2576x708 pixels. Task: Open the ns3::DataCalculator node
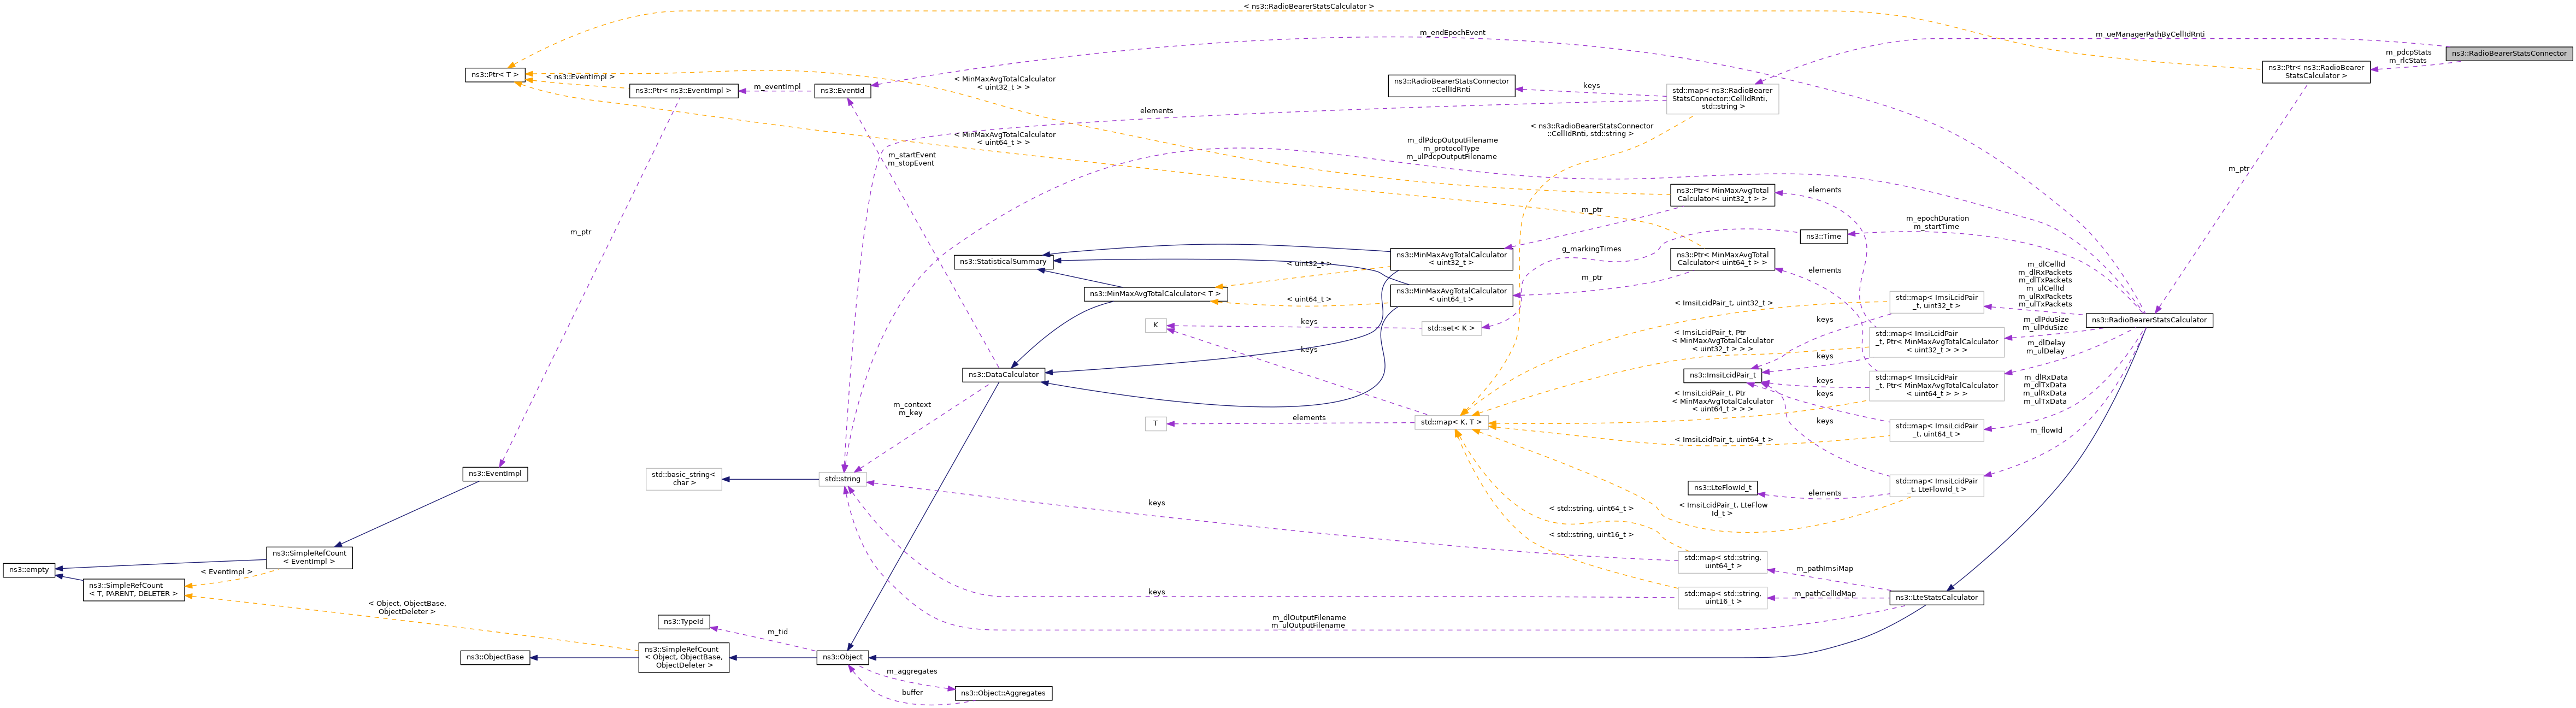pos(1003,375)
